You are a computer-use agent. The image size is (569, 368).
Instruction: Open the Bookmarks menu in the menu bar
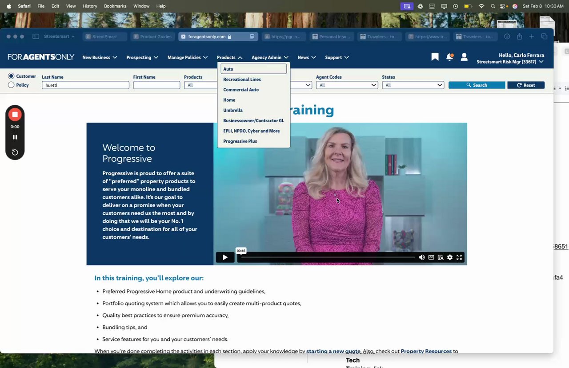pos(115,6)
